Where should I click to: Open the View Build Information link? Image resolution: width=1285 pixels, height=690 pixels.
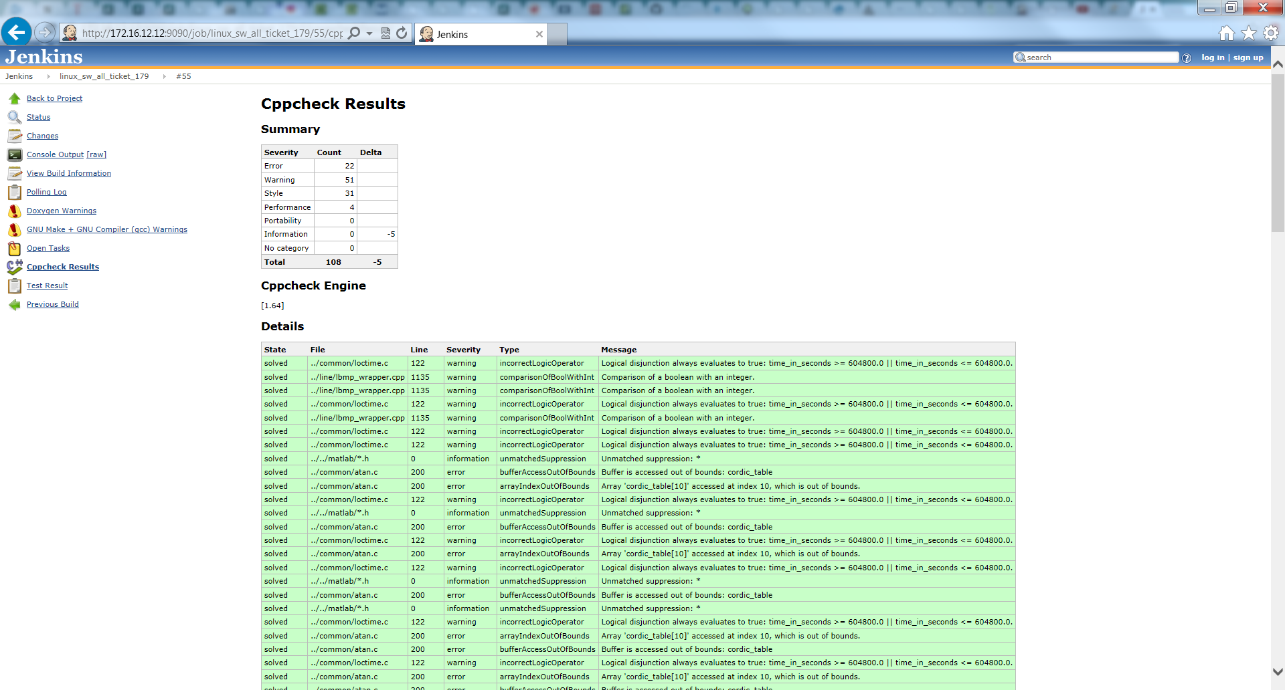click(69, 174)
